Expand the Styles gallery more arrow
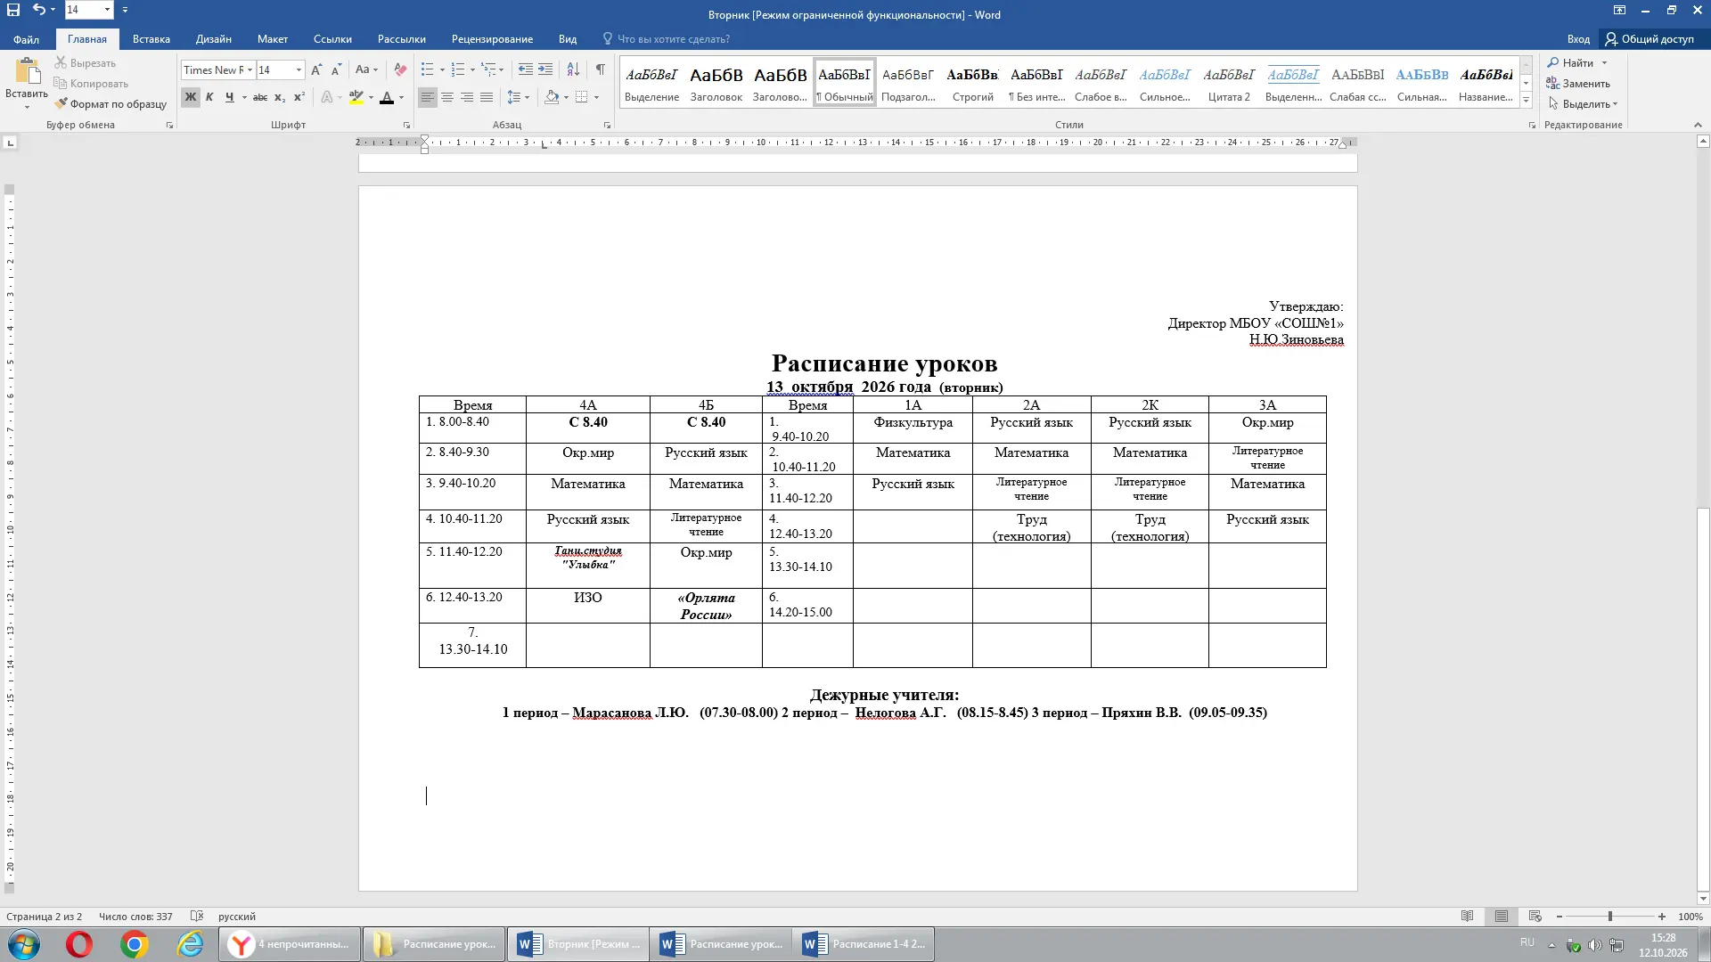This screenshot has height=962, width=1711. (x=1526, y=101)
